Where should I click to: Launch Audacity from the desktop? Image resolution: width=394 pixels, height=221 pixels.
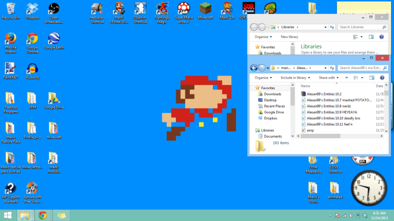(32, 71)
